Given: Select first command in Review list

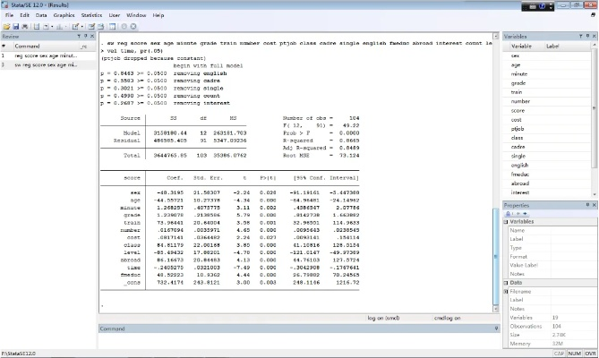Looking at the screenshot, I should pos(45,55).
